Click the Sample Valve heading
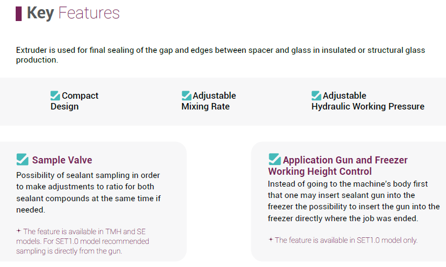This screenshot has width=446, height=267. coord(62,160)
